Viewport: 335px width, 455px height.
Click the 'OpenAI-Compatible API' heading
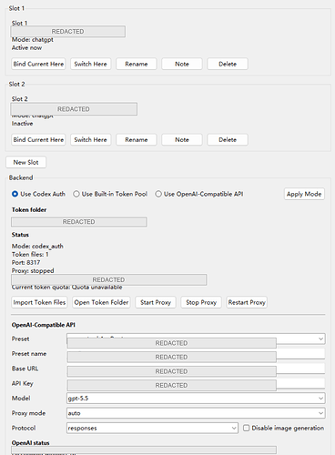pyautogui.click(x=44, y=325)
